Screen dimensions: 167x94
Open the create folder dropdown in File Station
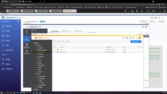coord(59,42)
